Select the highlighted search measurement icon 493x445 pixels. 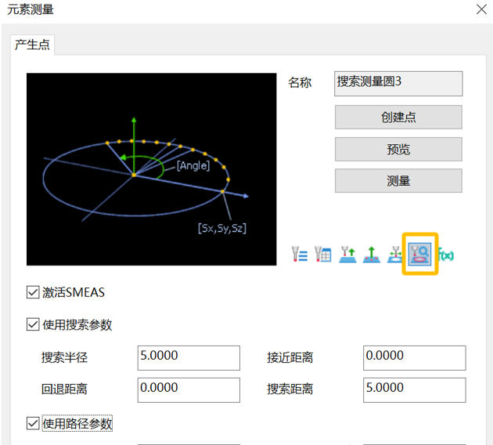420,254
